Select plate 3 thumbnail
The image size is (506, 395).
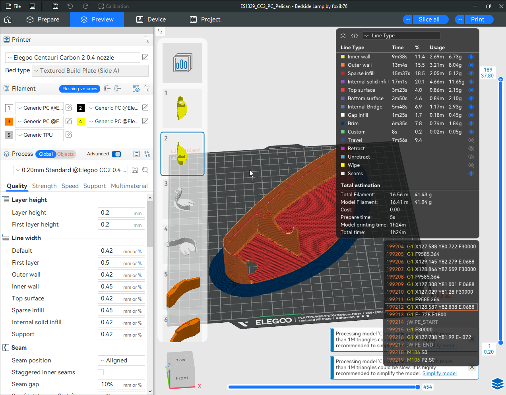(182, 199)
